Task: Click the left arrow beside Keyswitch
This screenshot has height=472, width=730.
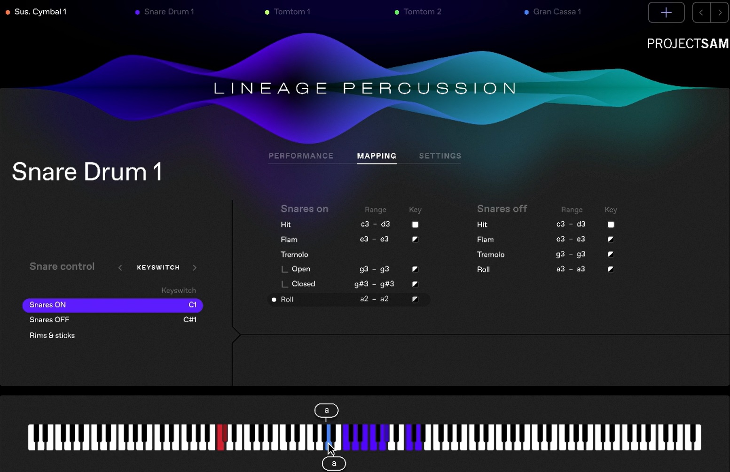Action: coord(120,267)
